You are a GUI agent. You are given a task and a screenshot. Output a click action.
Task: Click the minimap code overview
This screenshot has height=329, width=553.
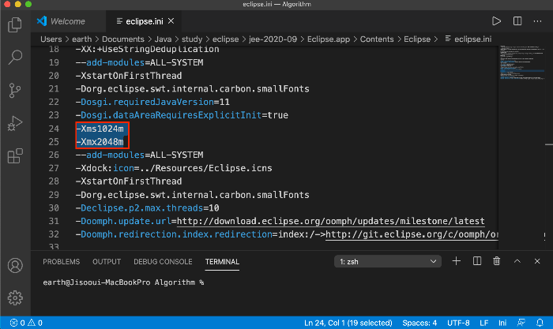pos(523,62)
